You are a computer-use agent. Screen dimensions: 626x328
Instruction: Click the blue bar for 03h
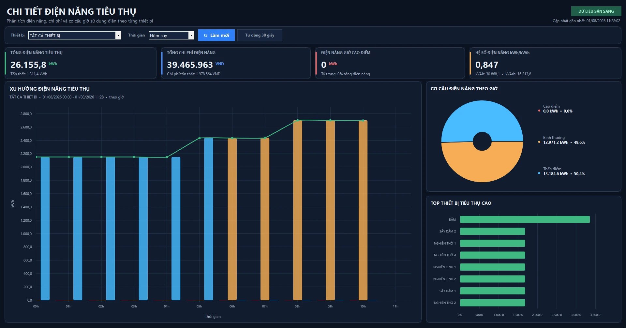point(143,229)
